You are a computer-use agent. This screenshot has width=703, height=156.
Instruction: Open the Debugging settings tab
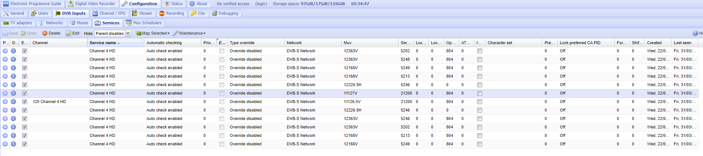coord(225,13)
